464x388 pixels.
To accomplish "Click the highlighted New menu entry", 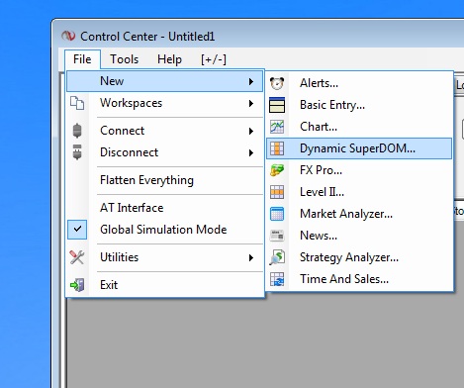I will tap(165, 81).
